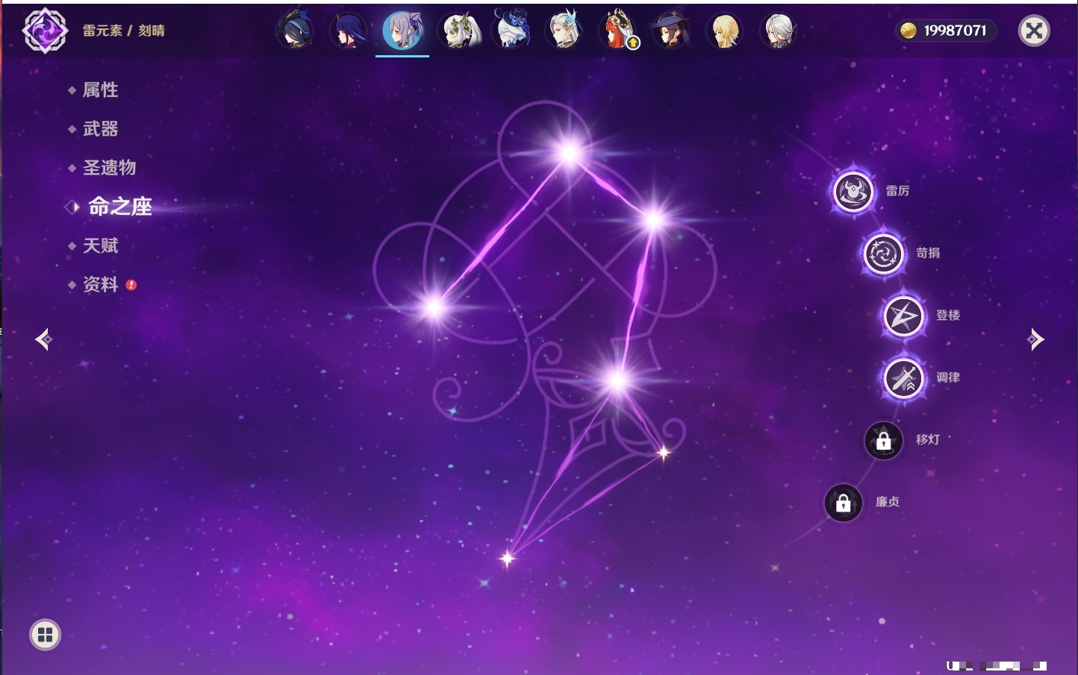
Task: Click the 登楼 text label
Action: tap(948, 315)
